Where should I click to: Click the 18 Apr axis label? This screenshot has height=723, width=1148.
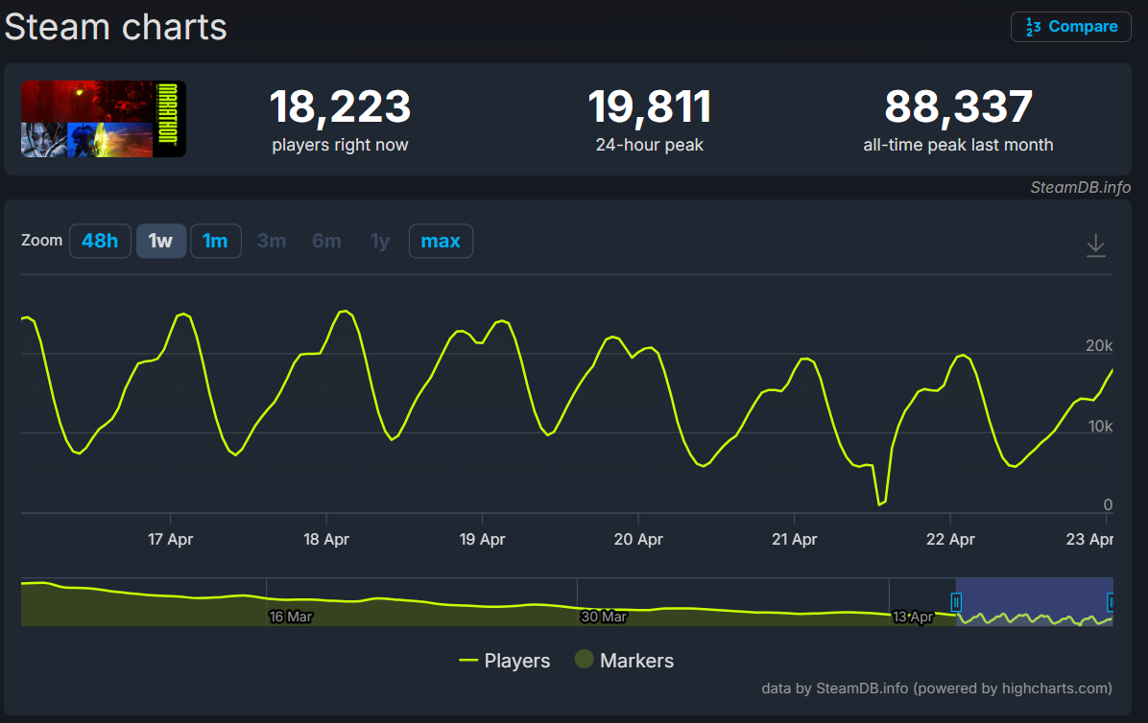[326, 540]
